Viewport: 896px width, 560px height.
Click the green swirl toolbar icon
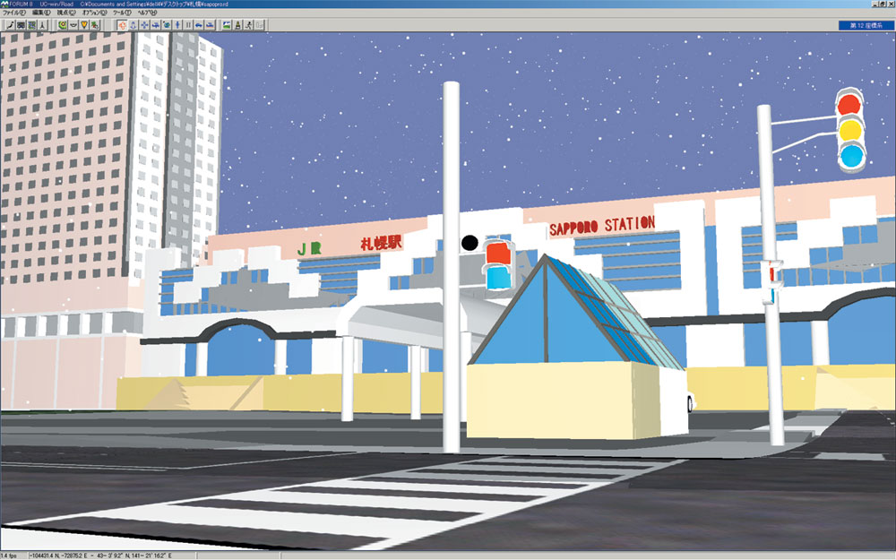(x=63, y=25)
